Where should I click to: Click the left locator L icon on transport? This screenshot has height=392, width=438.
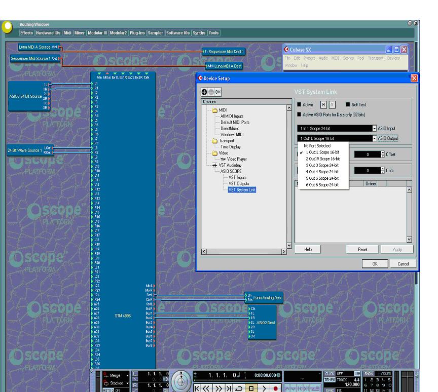click(x=135, y=374)
